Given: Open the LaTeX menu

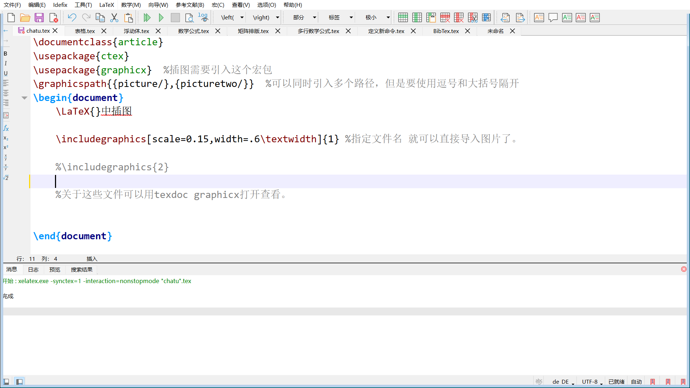Looking at the screenshot, I should 106,5.
